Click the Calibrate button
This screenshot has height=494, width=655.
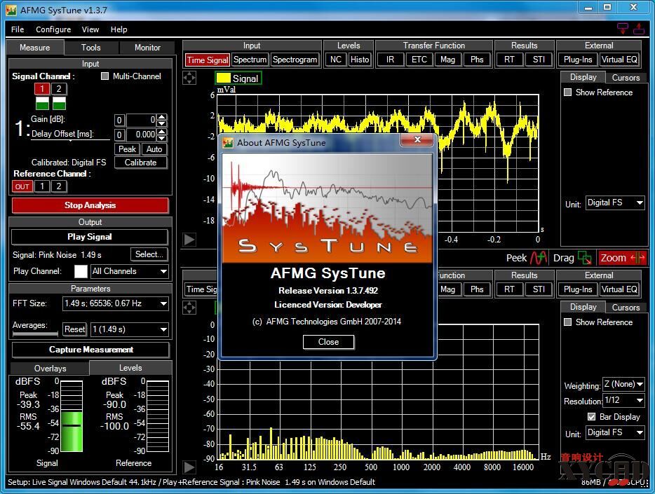140,163
